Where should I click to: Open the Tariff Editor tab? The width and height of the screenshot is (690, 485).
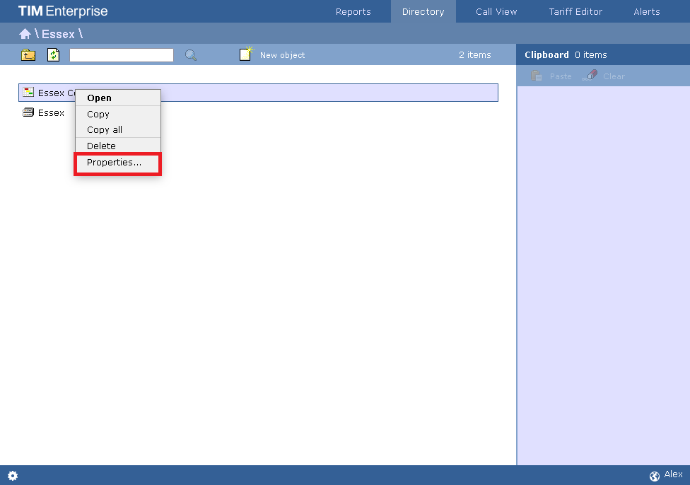point(575,11)
